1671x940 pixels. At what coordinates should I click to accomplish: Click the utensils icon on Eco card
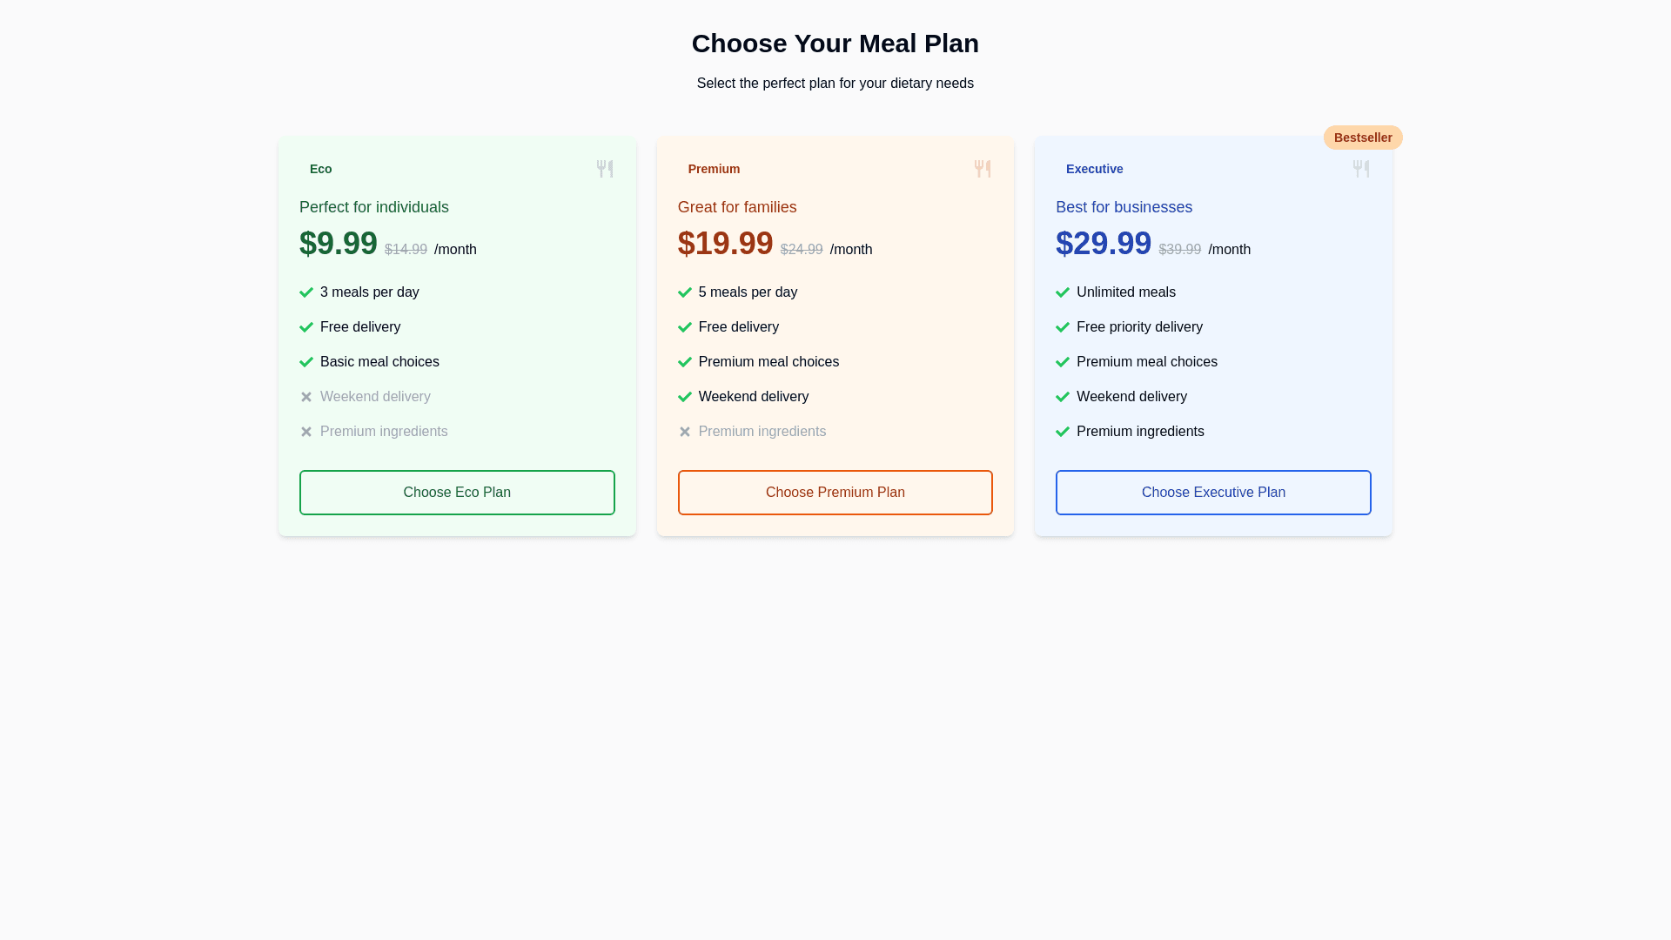(x=605, y=169)
